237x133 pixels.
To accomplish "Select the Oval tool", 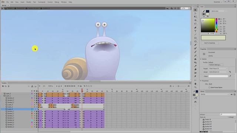I will (196, 41).
